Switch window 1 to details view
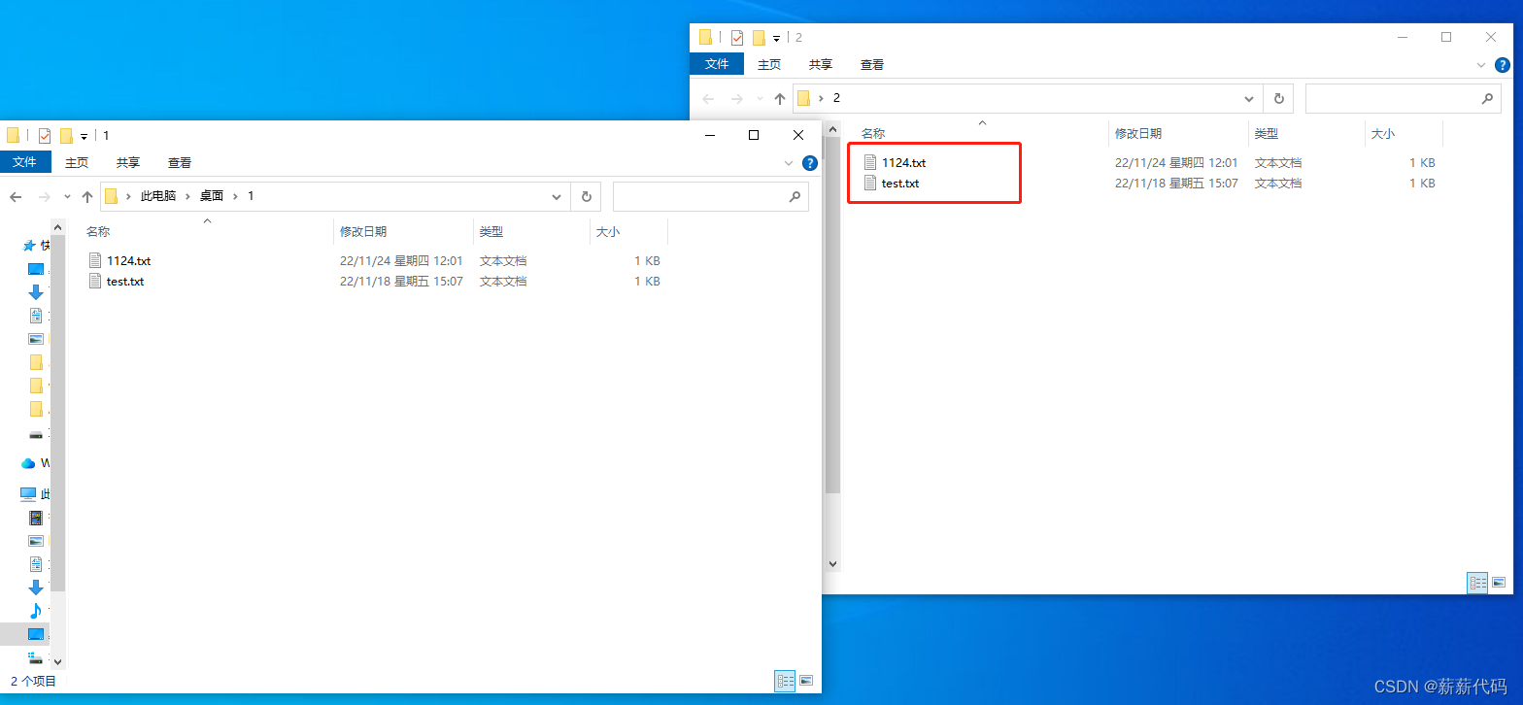Viewport: 1523px width, 705px height. [785, 682]
